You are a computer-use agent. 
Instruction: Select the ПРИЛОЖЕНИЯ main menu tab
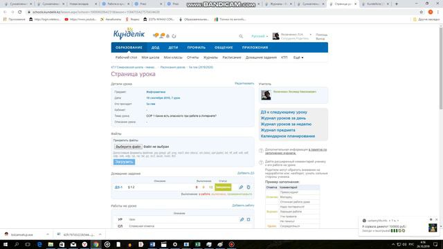[x=255, y=48]
